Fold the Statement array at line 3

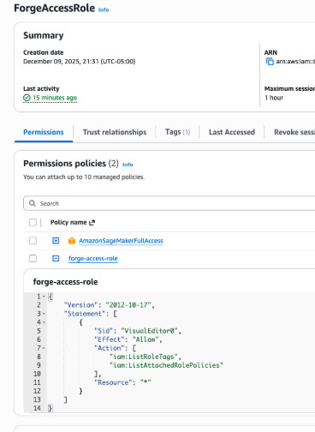pos(44,314)
